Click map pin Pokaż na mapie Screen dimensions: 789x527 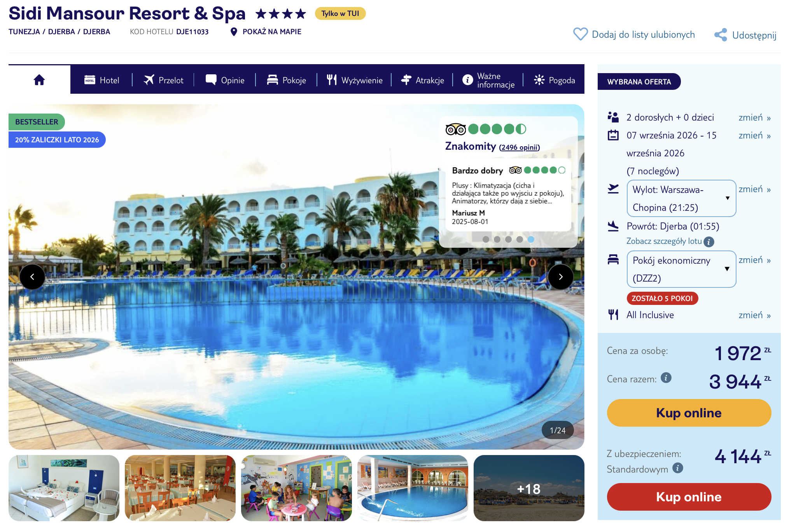(234, 32)
